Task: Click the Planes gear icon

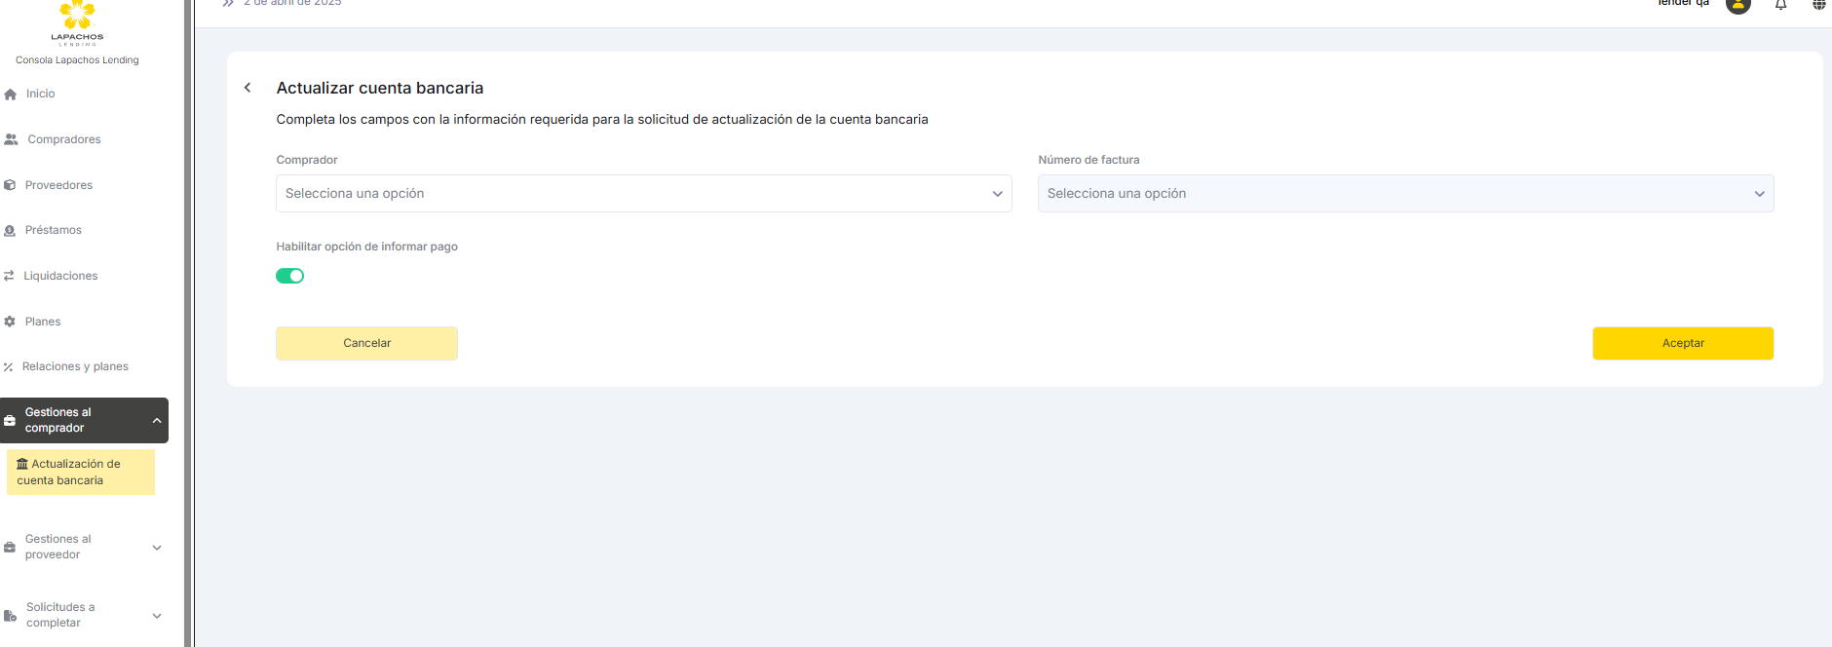Action: click(10, 322)
